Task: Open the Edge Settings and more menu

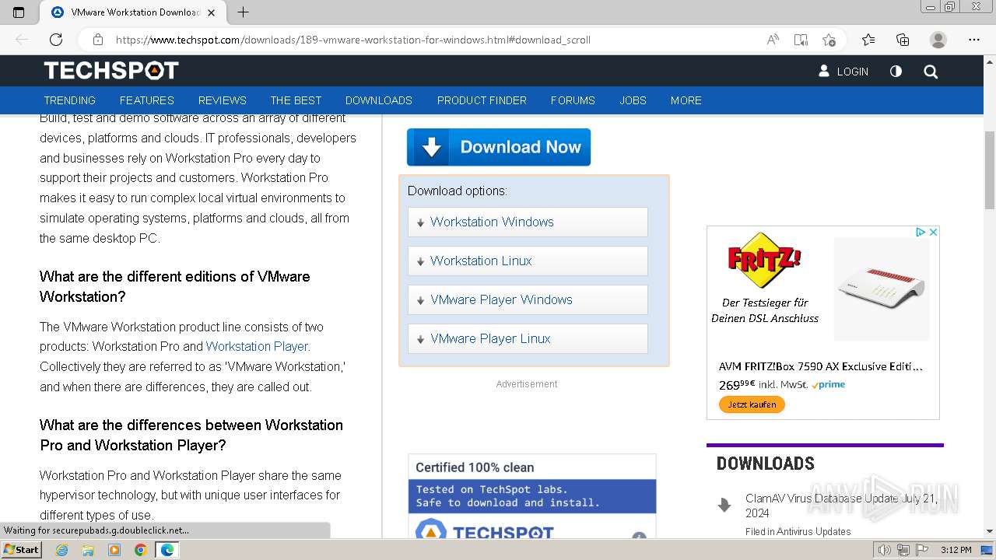Action: tap(974, 40)
